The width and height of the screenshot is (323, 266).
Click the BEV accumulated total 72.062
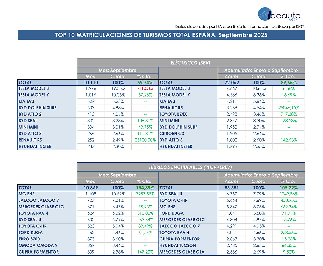coord(232,83)
